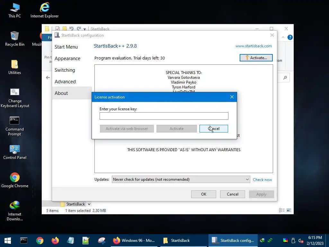Launch Chrome from the taskbar
329x247 pixels.
[x=40, y=241]
